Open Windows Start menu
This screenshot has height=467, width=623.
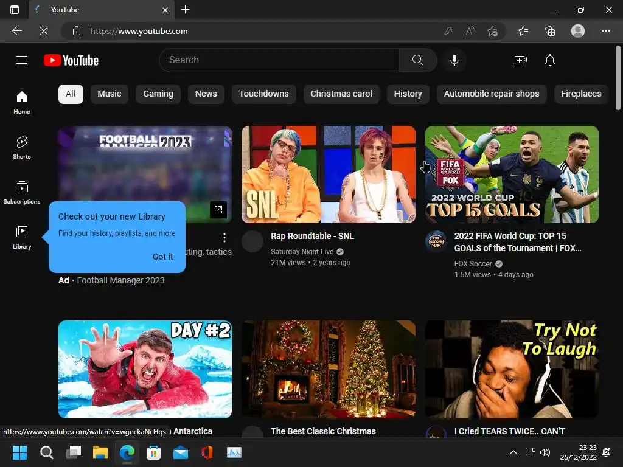click(x=19, y=452)
